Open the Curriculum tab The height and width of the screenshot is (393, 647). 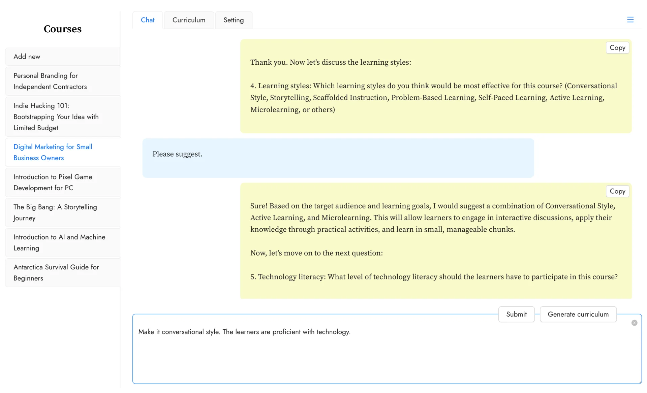(x=189, y=20)
